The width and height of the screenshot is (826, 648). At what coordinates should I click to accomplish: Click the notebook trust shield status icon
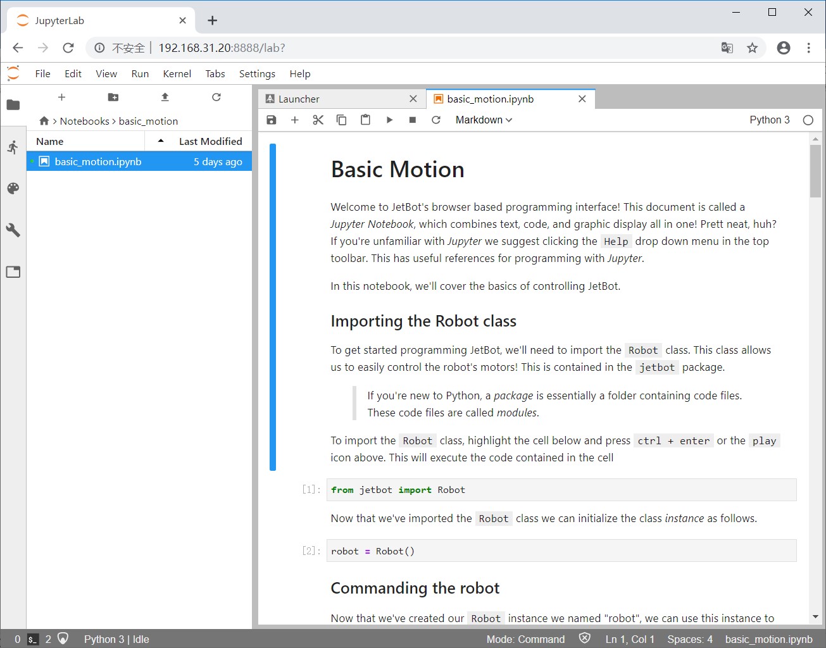coord(585,639)
